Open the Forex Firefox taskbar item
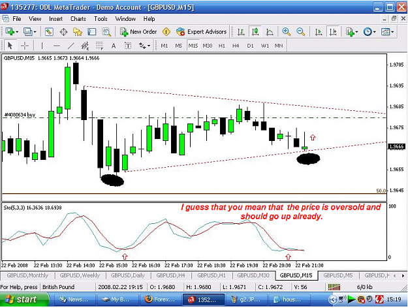Image resolution: width=408 pixels, height=308 pixels. click(161, 300)
